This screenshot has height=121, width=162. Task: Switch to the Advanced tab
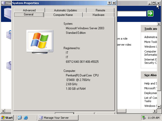tap(29, 10)
